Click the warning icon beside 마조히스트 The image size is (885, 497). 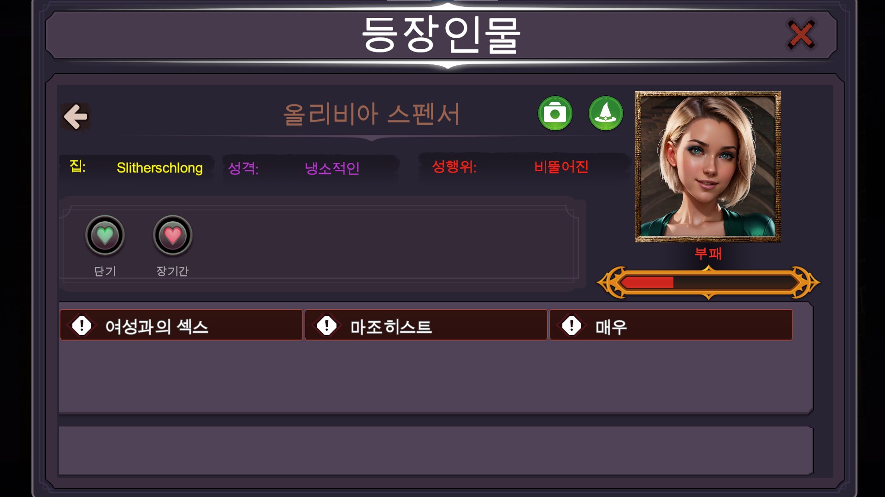(x=327, y=326)
